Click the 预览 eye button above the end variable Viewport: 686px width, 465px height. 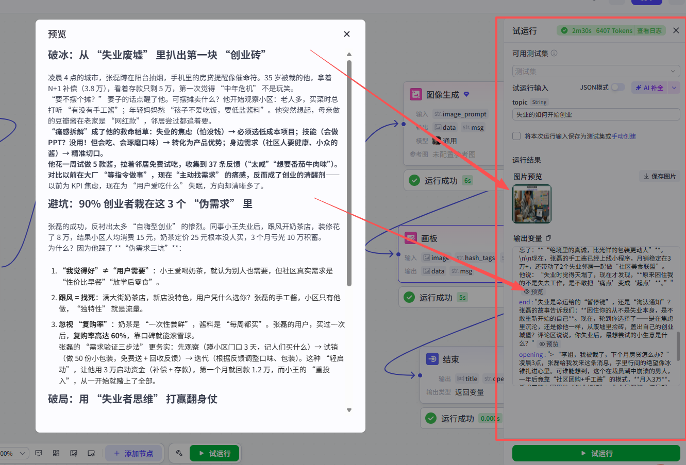point(533,291)
